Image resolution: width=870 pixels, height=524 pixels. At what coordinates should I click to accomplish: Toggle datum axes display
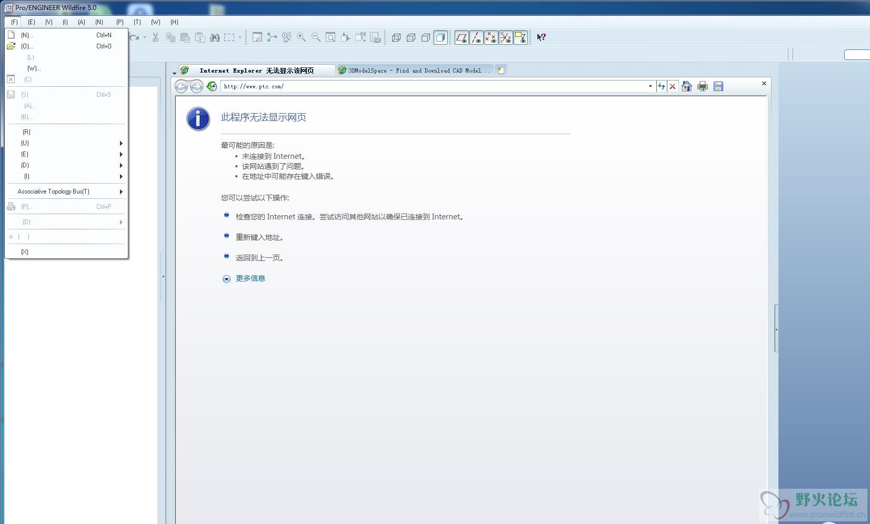(x=476, y=37)
